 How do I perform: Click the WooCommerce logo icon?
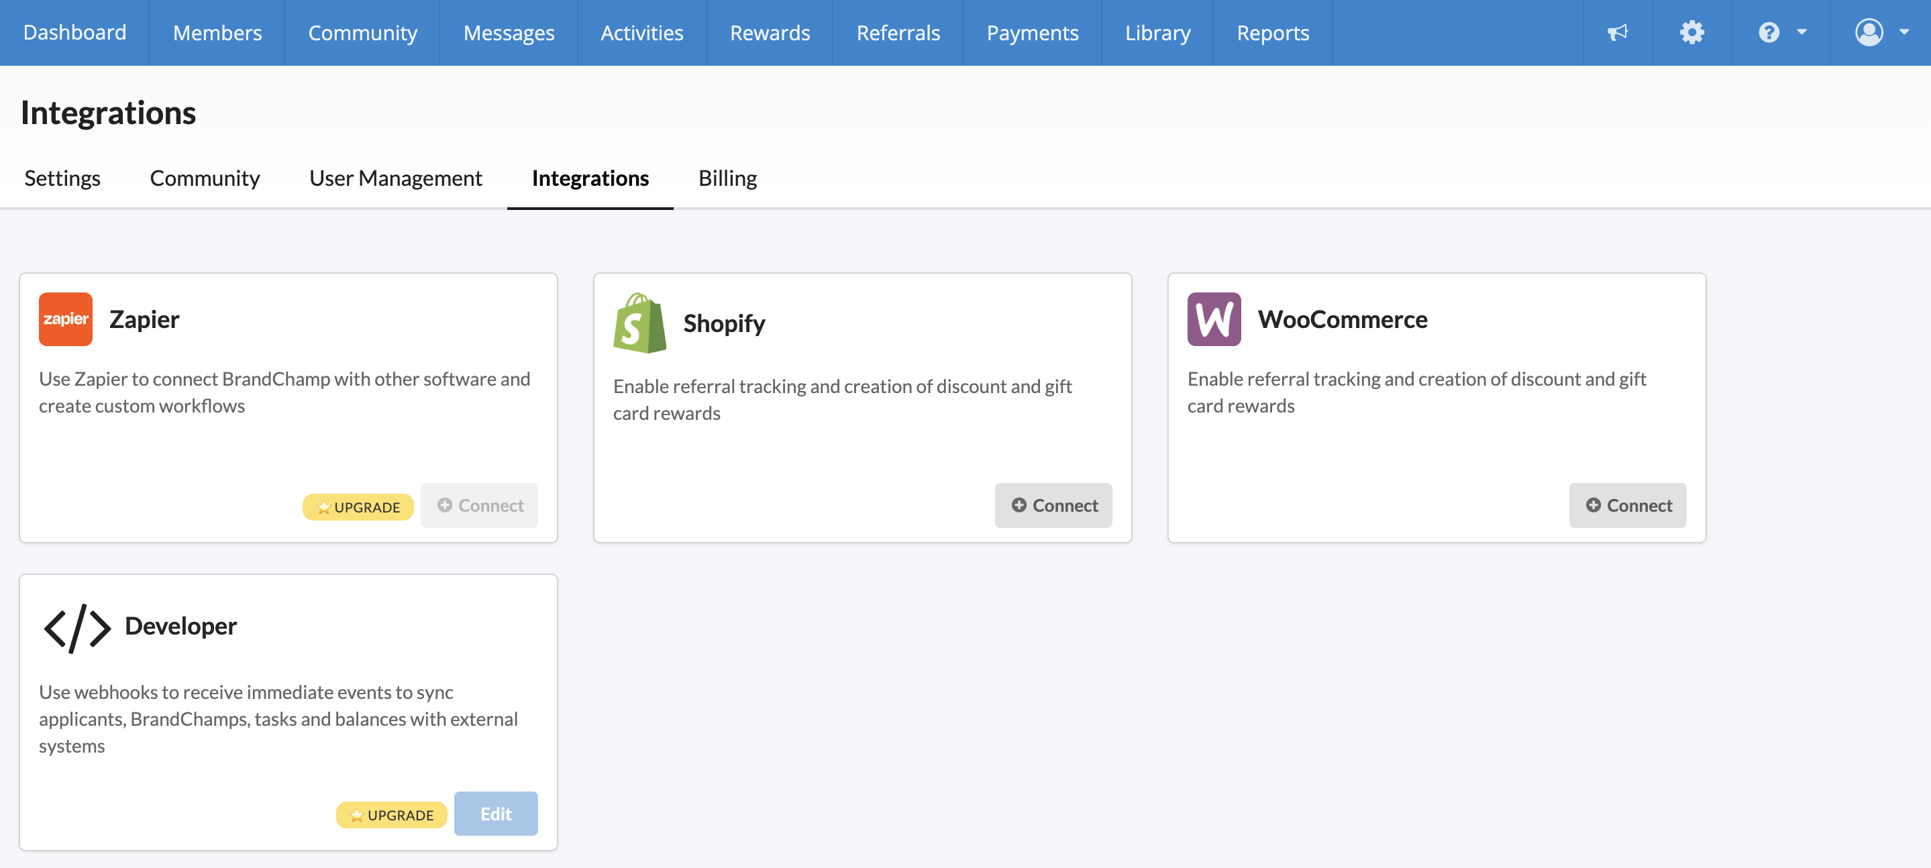(1213, 319)
